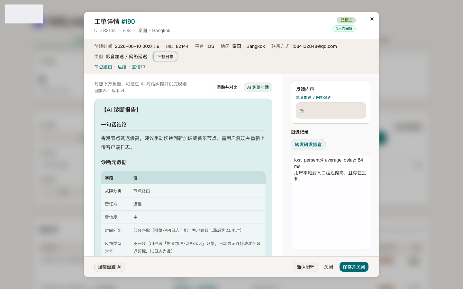This screenshot has width=463, height=289.
Task: Click the 置信度 table row
Action: pyautogui.click(x=183, y=217)
